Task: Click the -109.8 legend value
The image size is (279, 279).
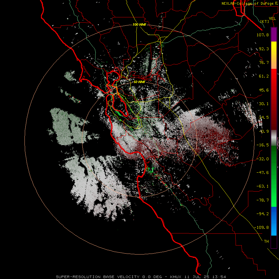Action: pos(261,228)
